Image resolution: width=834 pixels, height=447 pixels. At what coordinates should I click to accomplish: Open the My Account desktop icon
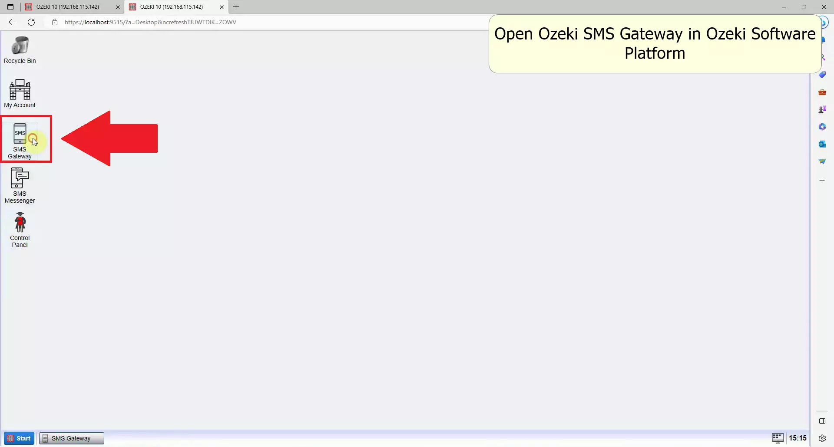(x=20, y=93)
